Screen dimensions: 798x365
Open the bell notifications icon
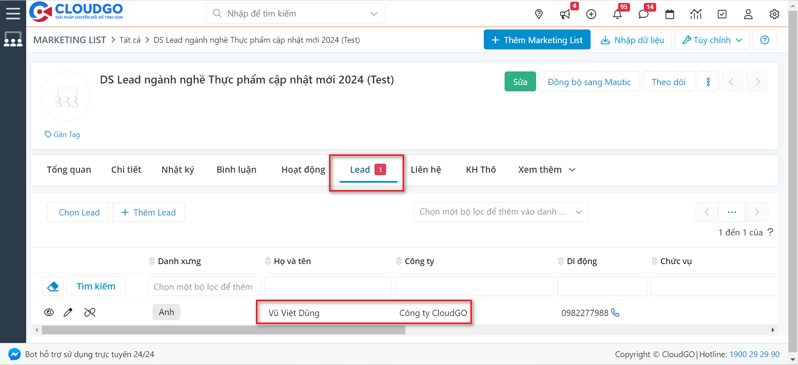coord(617,14)
